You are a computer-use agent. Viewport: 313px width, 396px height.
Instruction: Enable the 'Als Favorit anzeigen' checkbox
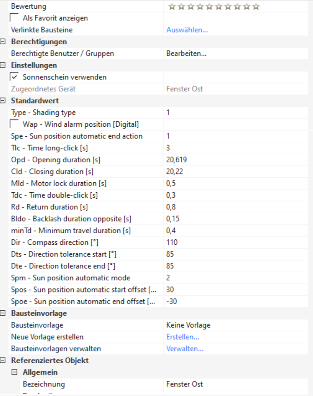(14, 18)
